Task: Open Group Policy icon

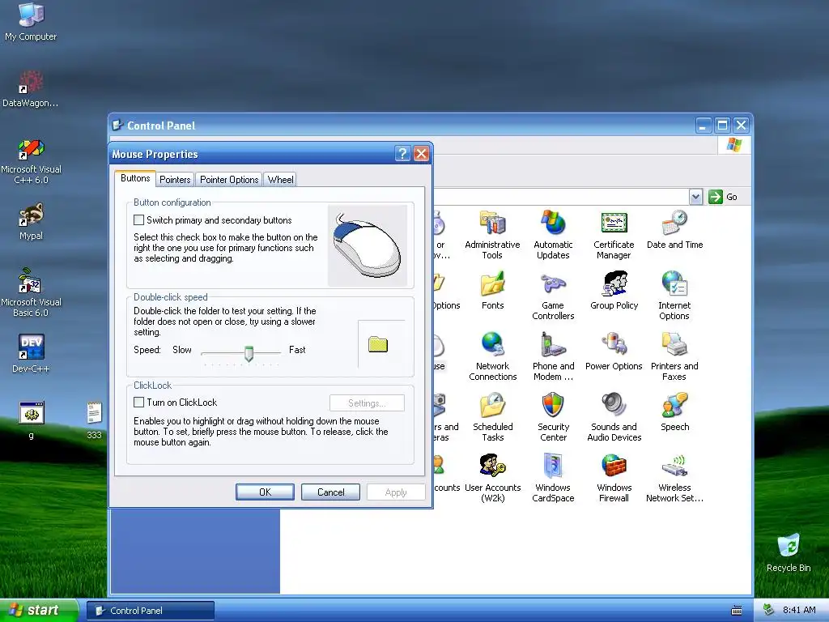Action: click(614, 291)
